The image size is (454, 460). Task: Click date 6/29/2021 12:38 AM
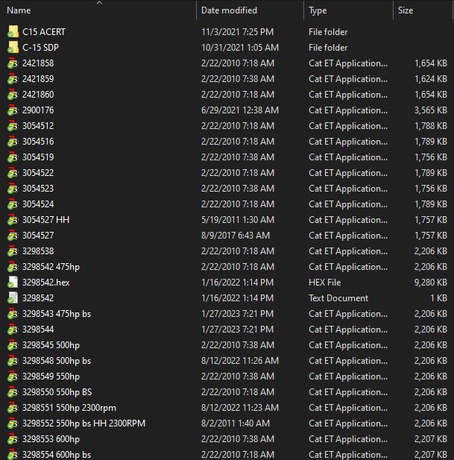point(240,110)
